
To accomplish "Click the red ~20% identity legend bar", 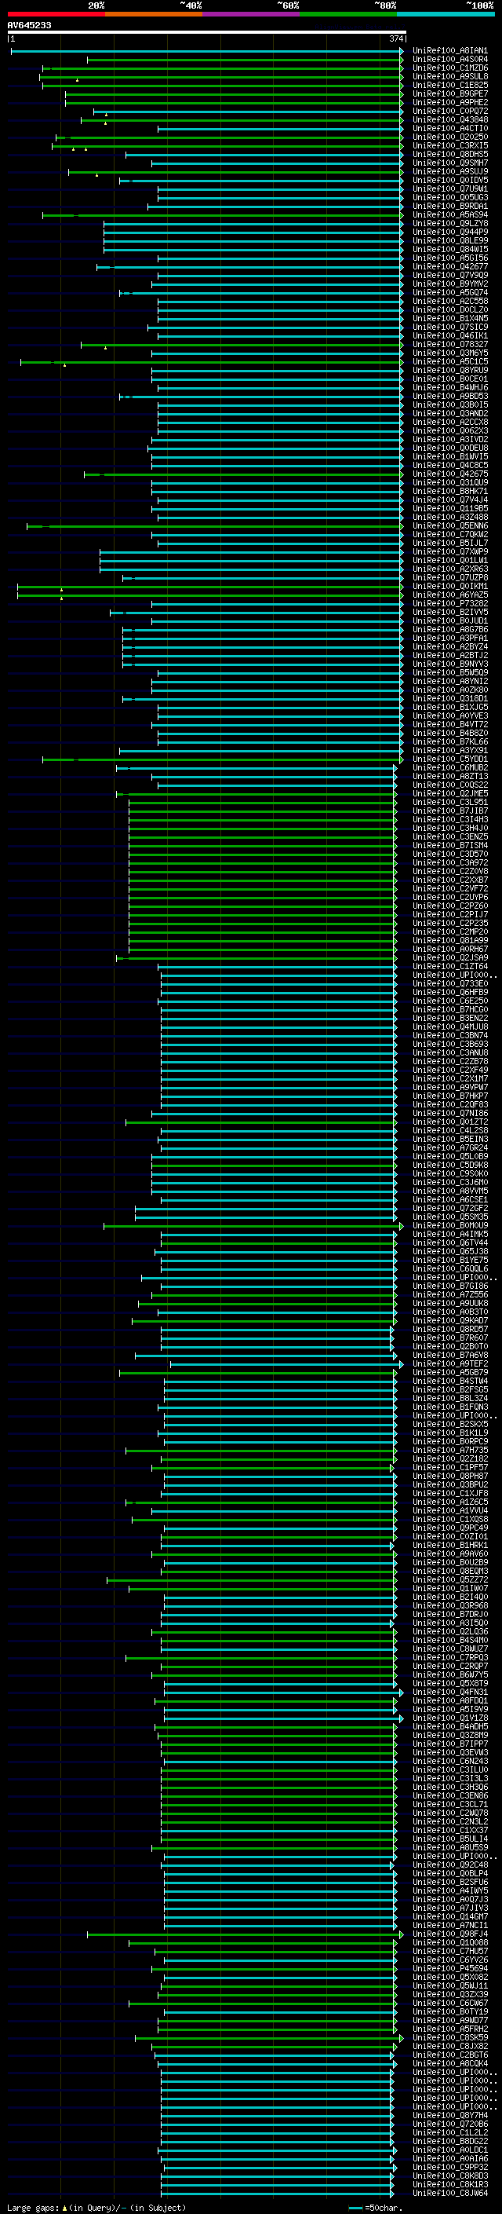I will 56,14.
